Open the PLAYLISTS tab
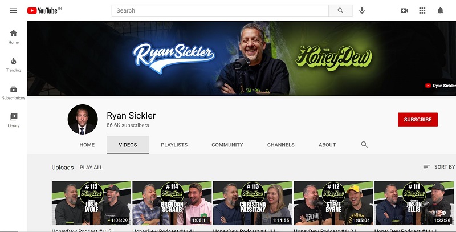Viewport: 456px width, 232px height. point(174,145)
